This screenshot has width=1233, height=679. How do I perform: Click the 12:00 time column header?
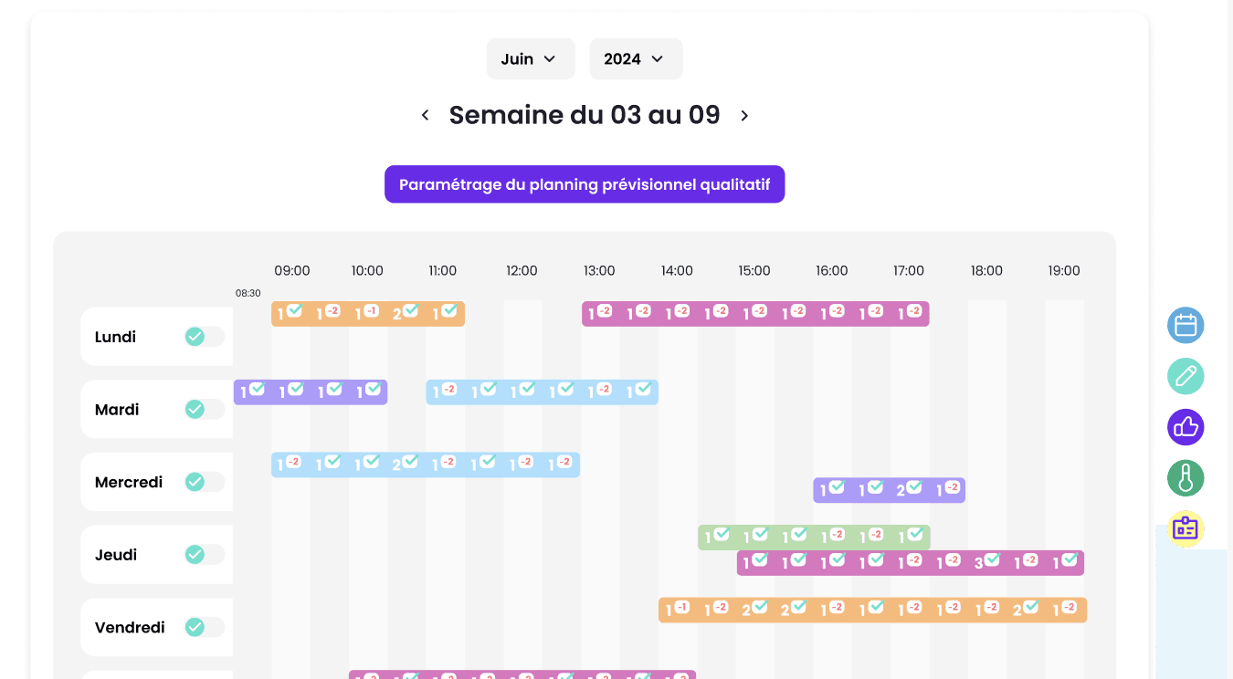[522, 270]
